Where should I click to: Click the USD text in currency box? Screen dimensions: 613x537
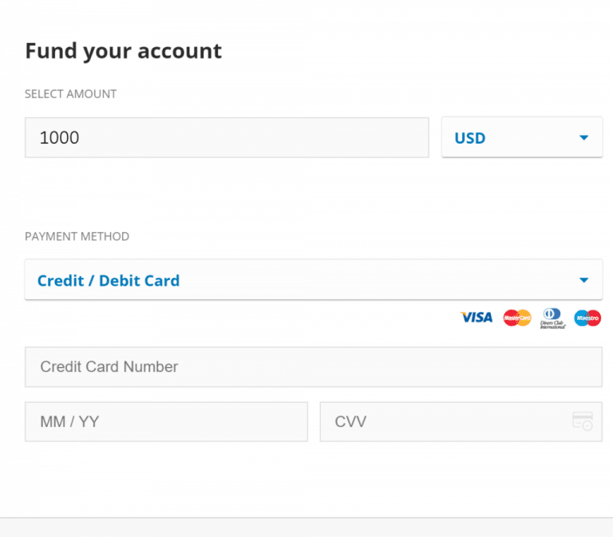coord(470,138)
